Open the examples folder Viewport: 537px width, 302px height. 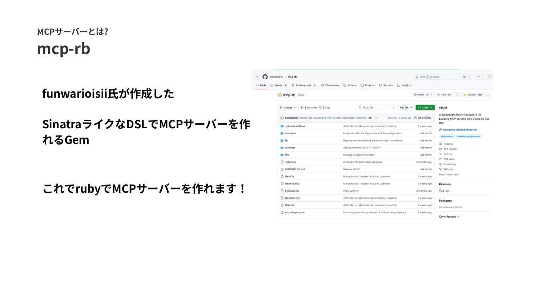(x=291, y=133)
